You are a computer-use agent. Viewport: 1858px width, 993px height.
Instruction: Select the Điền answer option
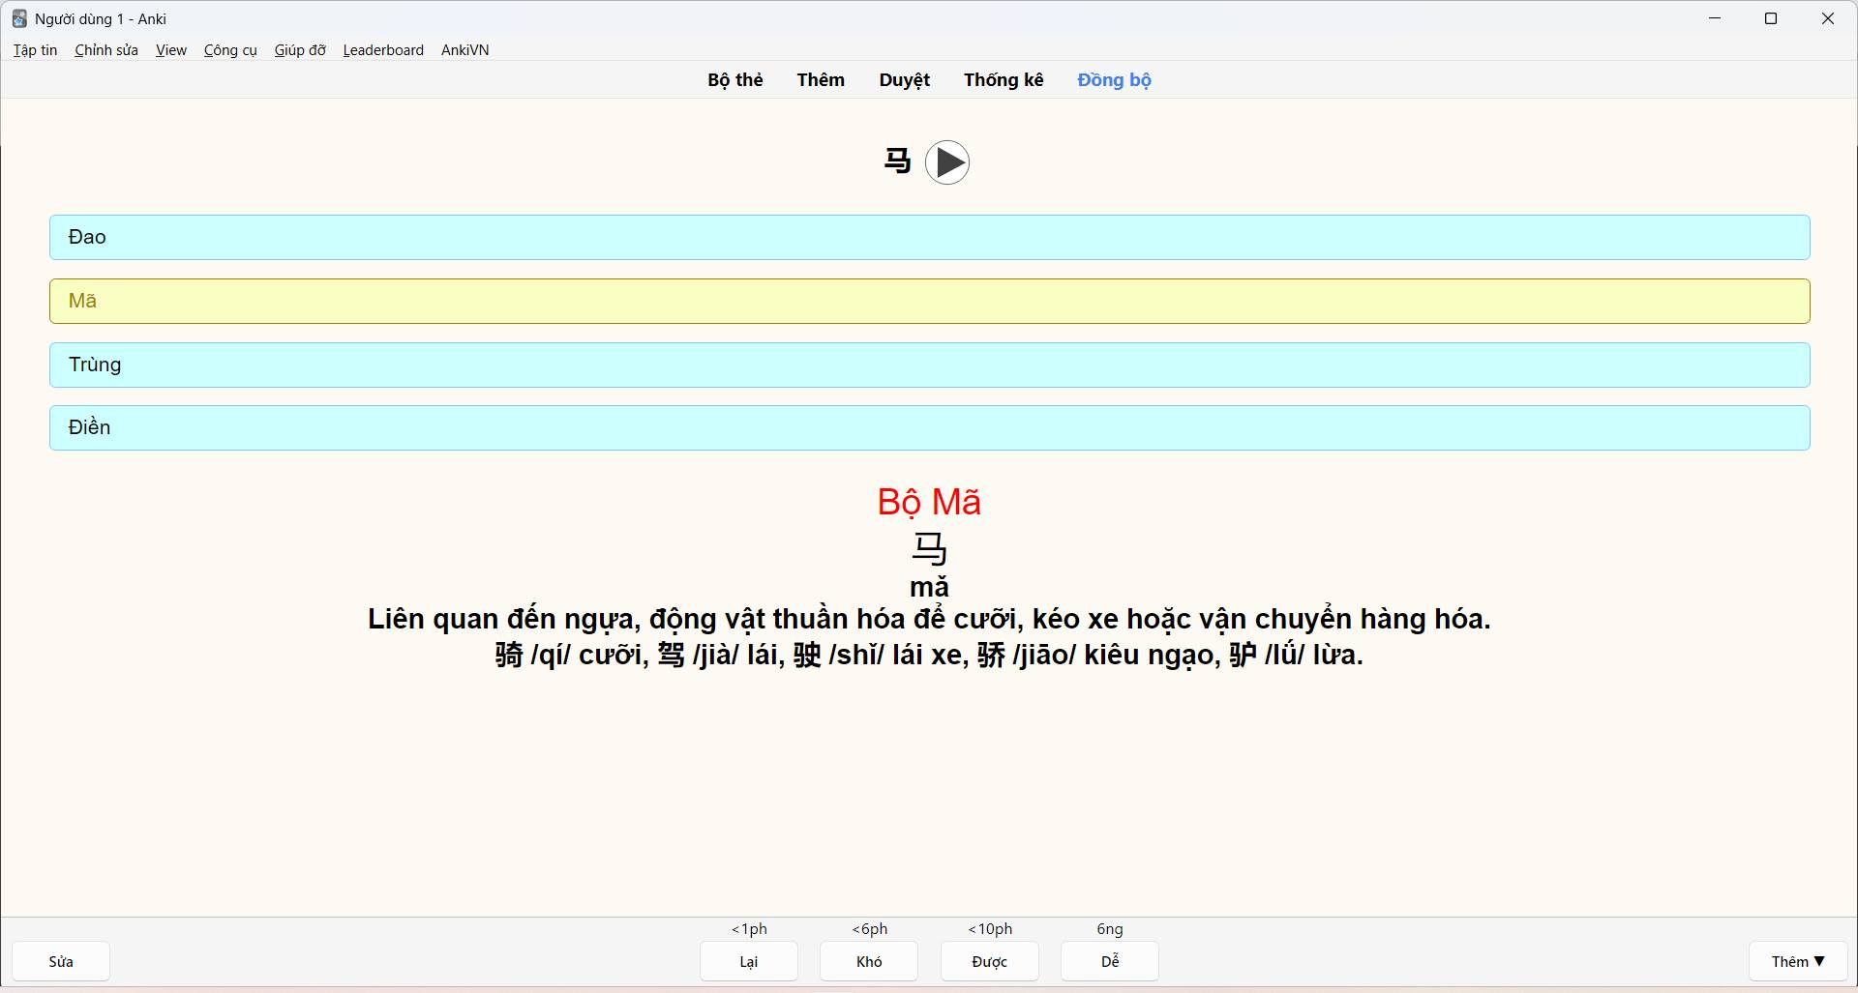(930, 428)
